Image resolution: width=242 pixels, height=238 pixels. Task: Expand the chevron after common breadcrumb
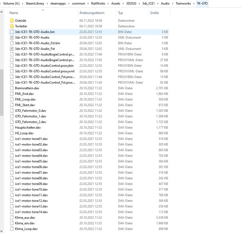[88, 3]
